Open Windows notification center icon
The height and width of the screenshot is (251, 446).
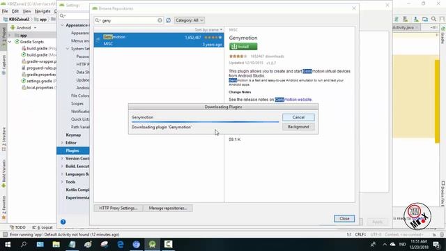coord(437,245)
